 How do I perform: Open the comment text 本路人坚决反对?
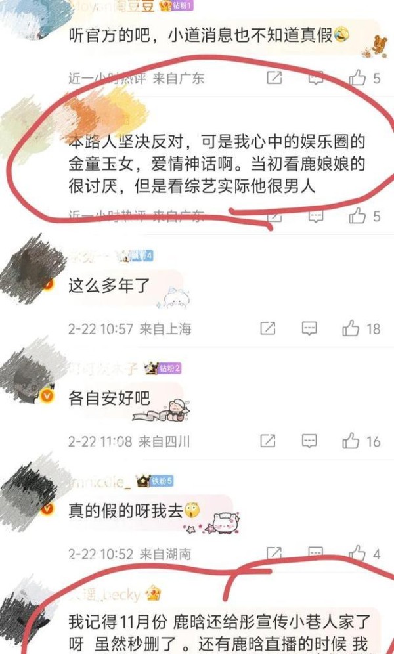click(217, 164)
